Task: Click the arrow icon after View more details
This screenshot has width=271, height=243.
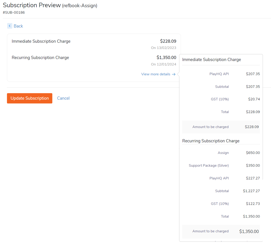Action: 174,74
